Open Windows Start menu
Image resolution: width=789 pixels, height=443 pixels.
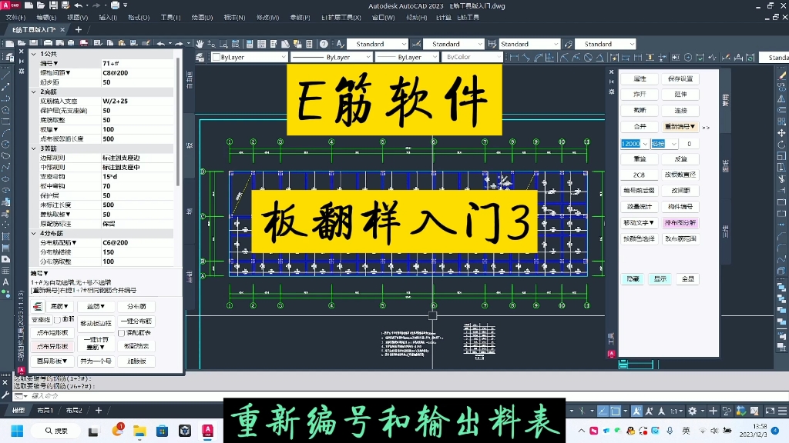tap(17, 431)
